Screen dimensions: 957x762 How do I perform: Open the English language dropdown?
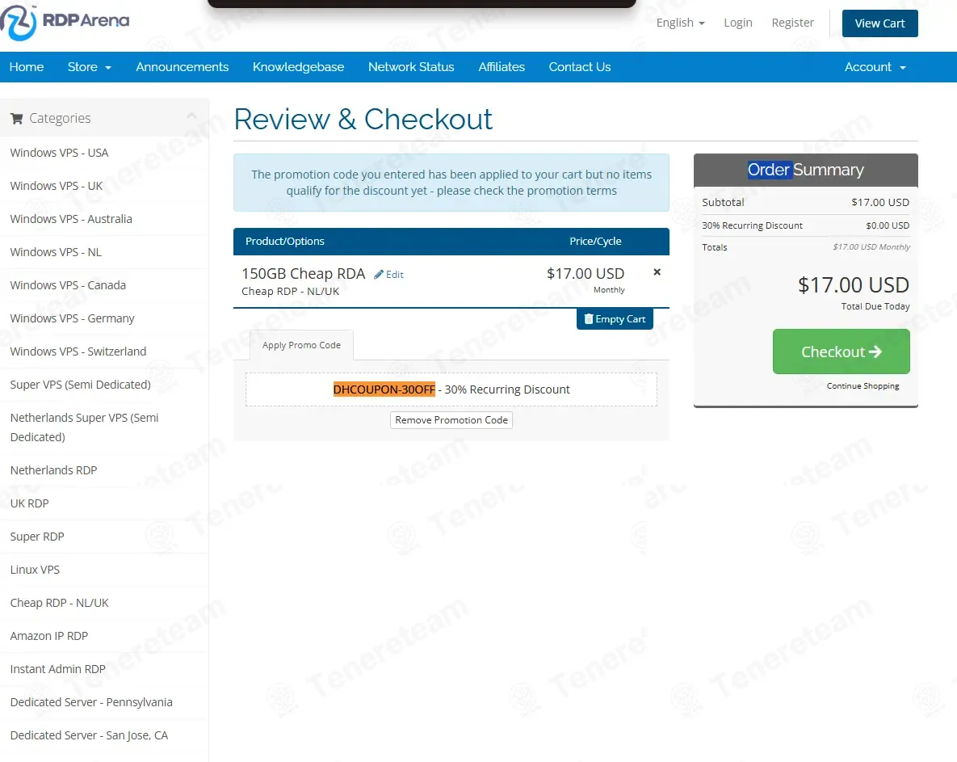[679, 23]
